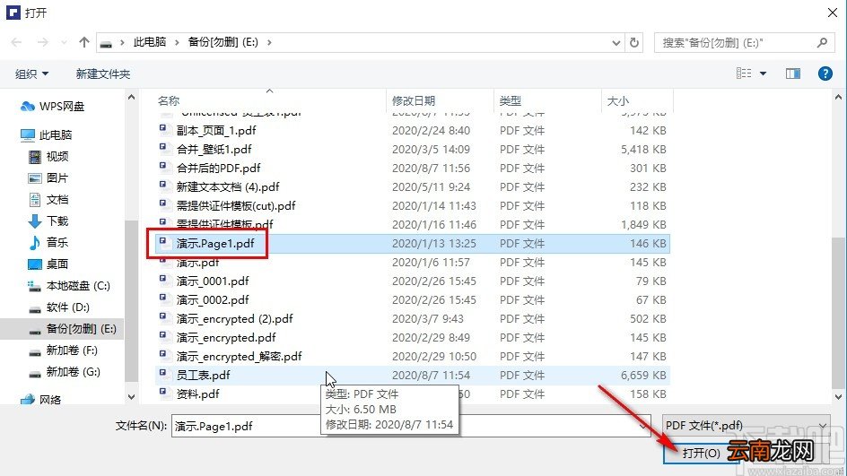The width and height of the screenshot is (847, 476).
Task: Open help with the question mark icon
Action: [825, 74]
